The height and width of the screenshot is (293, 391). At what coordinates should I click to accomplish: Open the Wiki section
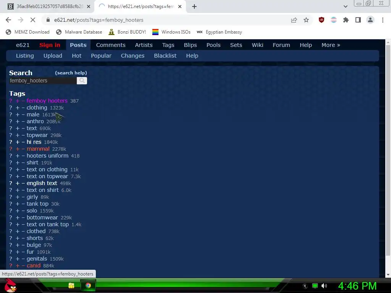pyautogui.click(x=257, y=45)
